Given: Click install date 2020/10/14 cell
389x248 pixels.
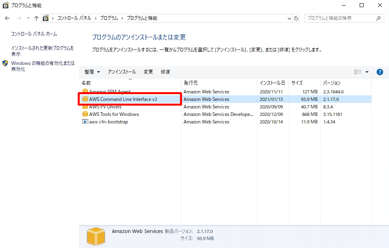Looking at the screenshot, I should point(271,122).
